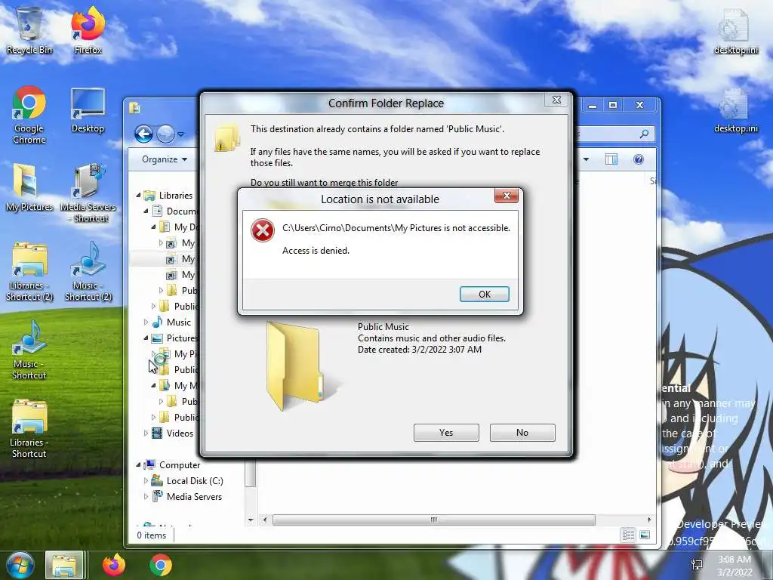This screenshot has height=580, width=773.
Task: Open the Recycle Bin desktop icon
Action: point(29,31)
